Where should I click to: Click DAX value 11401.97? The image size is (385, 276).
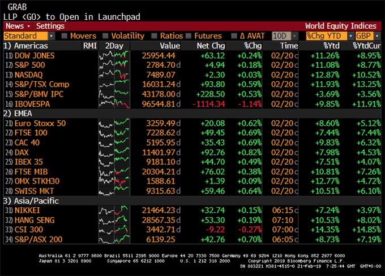point(159,152)
